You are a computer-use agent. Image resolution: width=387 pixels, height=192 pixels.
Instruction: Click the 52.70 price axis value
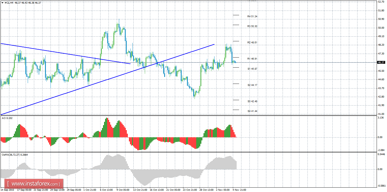[x=381, y=2]
